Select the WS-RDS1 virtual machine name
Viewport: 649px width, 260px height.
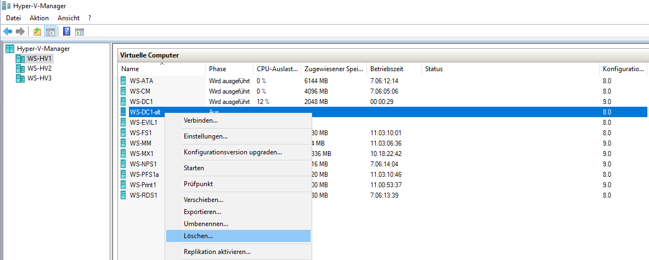143,195
